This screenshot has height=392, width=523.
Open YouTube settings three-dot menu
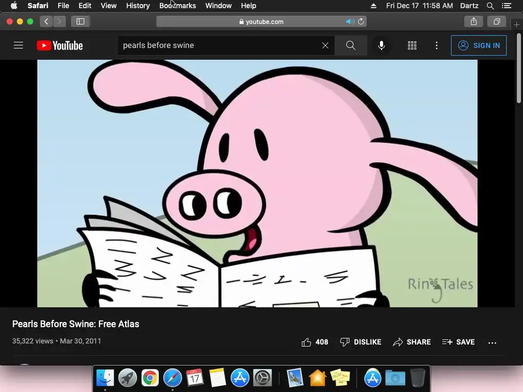point(437,45)
